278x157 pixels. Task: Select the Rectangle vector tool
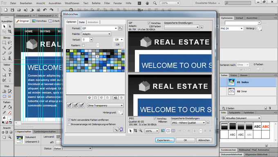click(4, 75)
